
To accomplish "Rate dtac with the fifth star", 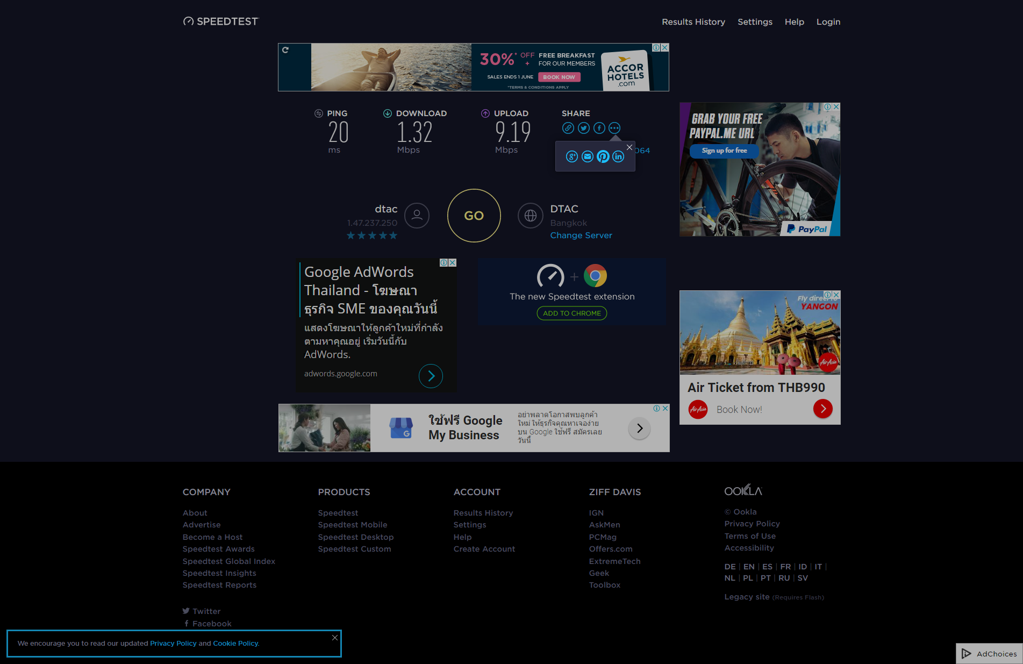I will click(394, 235).
